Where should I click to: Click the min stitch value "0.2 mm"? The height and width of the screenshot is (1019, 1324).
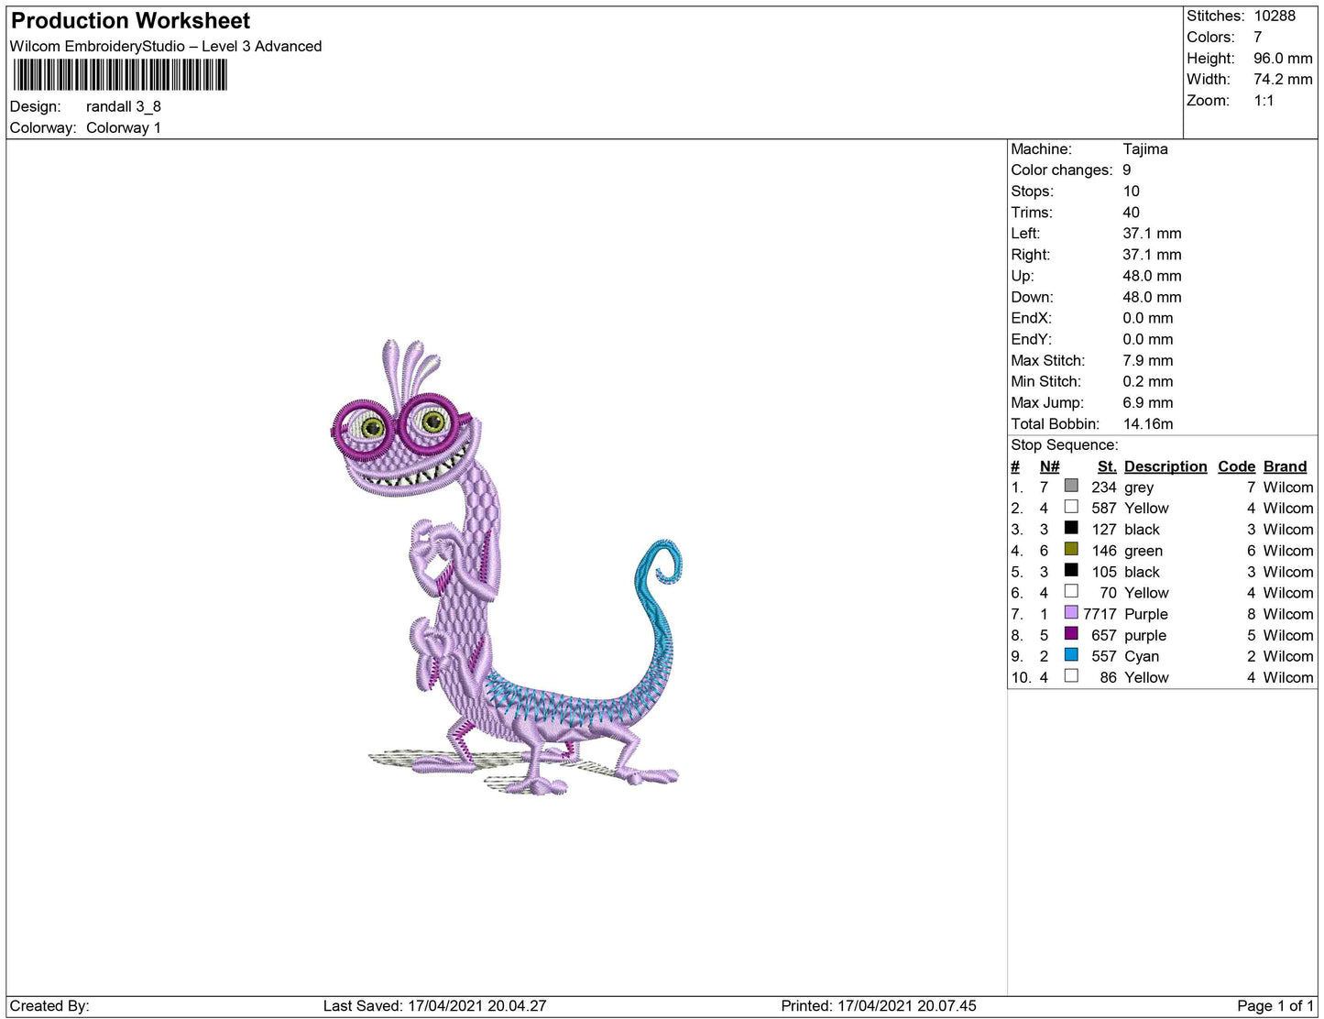1147,381
